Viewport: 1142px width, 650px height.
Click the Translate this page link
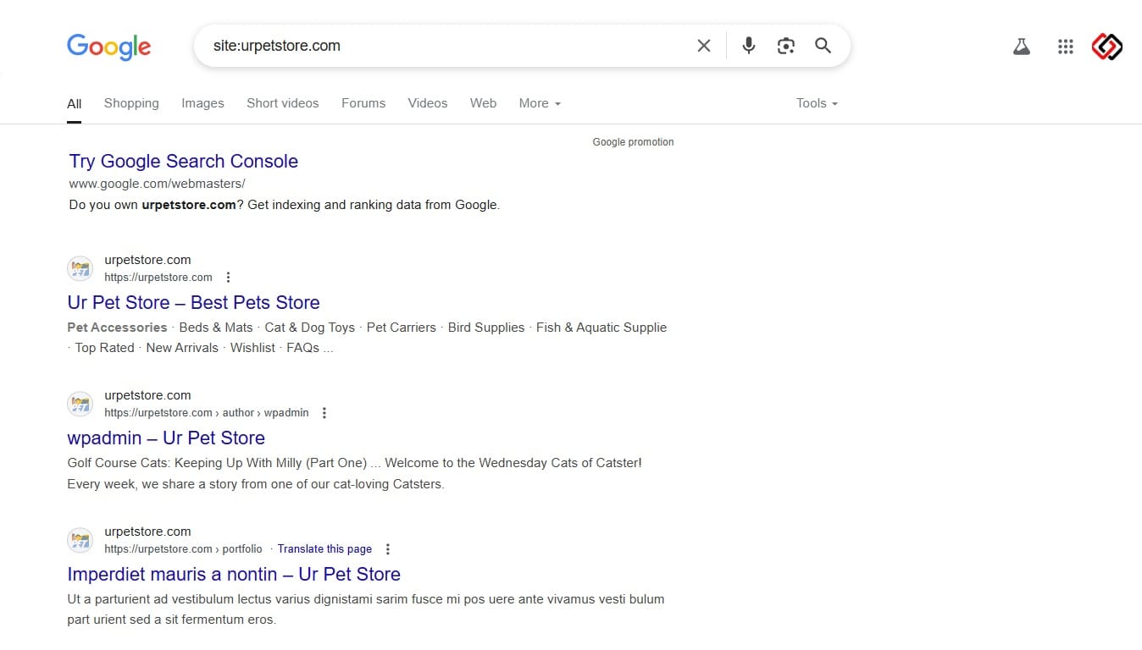pos(324,549)
